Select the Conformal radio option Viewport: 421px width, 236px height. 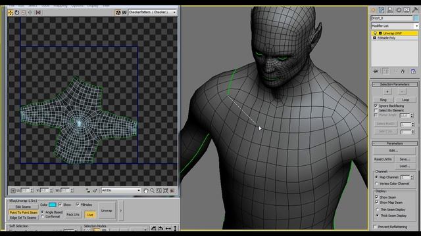tap(42, 216)
